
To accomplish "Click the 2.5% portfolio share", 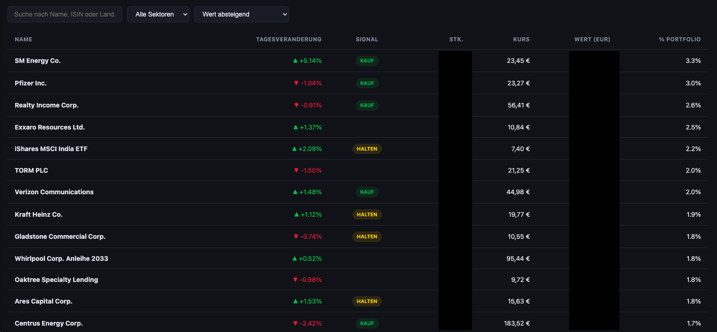I will point(693,127).
